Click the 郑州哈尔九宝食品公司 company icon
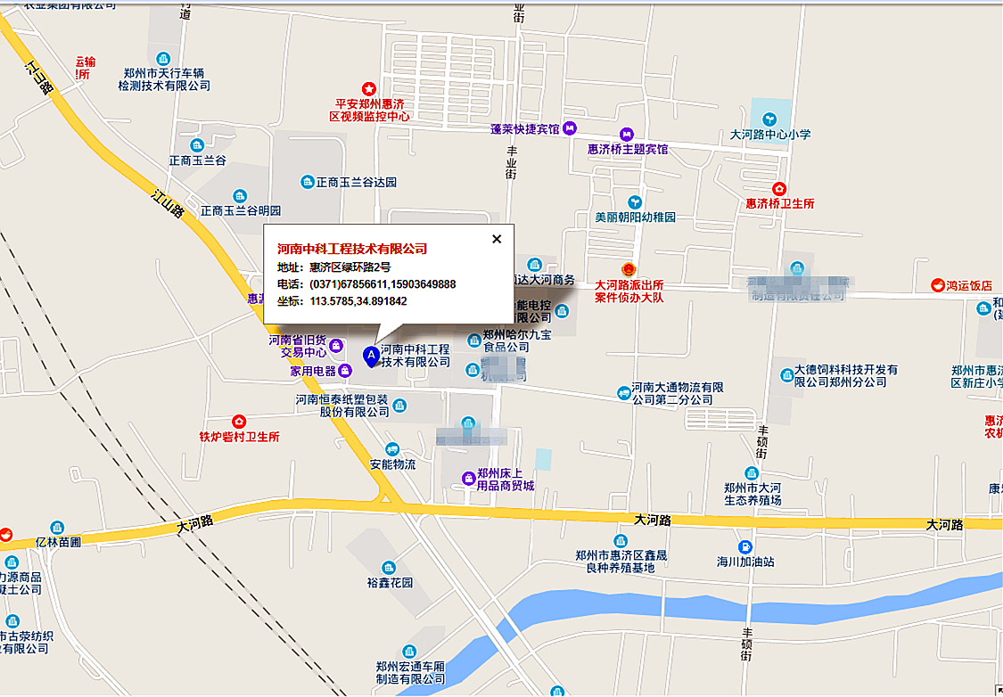The image size is (1003, 697). tap(474, 340)
